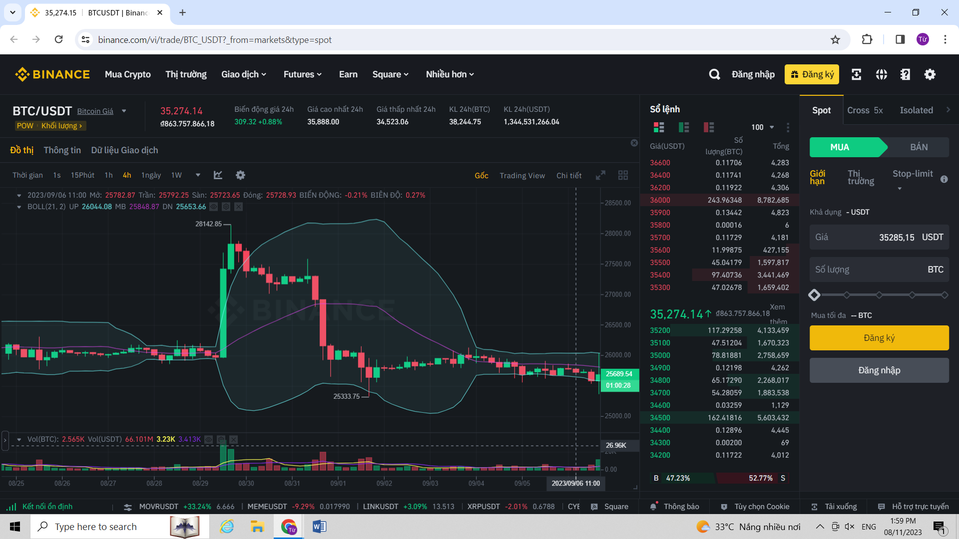Open BOLL indicator settings icon
This screenshot has height=539, width=959.
226,207
